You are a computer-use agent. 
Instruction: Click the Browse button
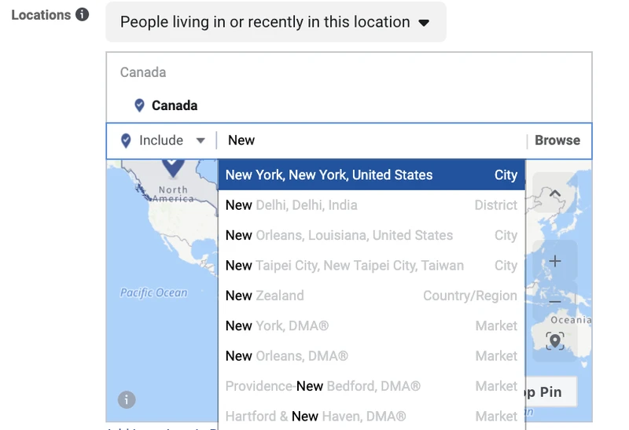557,141
